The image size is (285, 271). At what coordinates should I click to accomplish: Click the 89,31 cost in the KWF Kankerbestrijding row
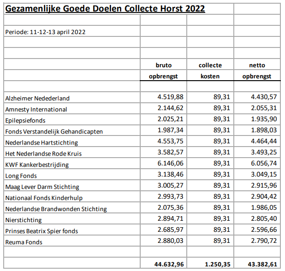pyautogui.click(x=222, y=164)
